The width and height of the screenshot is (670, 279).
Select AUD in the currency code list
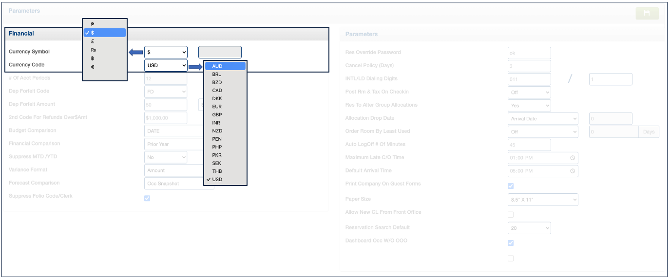click(x=217, y=66)
